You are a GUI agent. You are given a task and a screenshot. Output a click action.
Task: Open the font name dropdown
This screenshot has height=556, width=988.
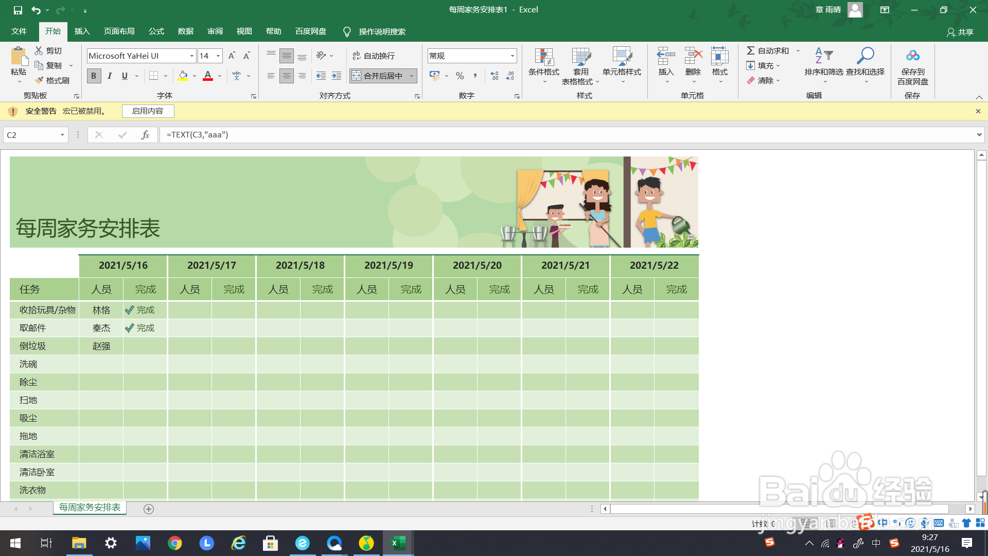(x=192, y=56)
